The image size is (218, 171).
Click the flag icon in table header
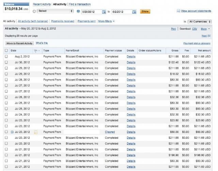(35, 51)
